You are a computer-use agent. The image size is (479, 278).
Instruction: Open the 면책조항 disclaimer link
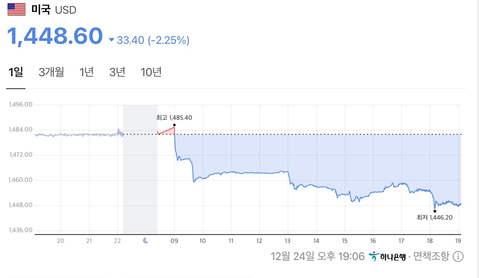pyautogui.click(x=431, y=256)
